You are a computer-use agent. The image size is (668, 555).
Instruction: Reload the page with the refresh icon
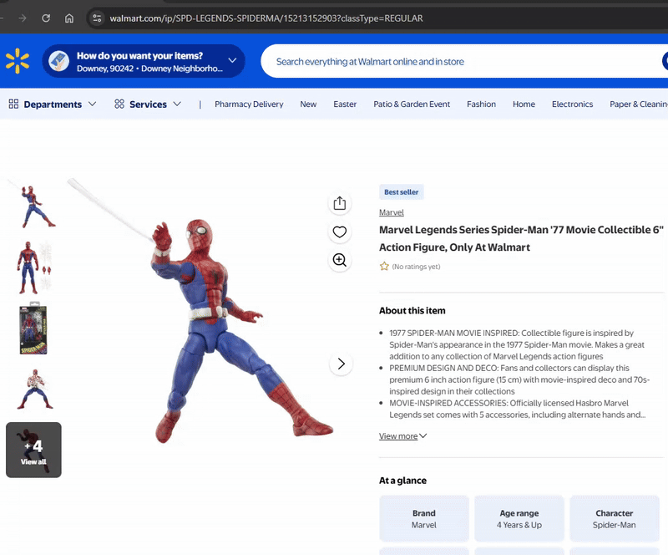tap(46, 18)
